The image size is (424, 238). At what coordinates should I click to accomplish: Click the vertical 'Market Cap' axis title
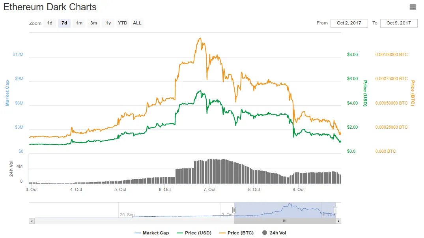tap(7, 93)
